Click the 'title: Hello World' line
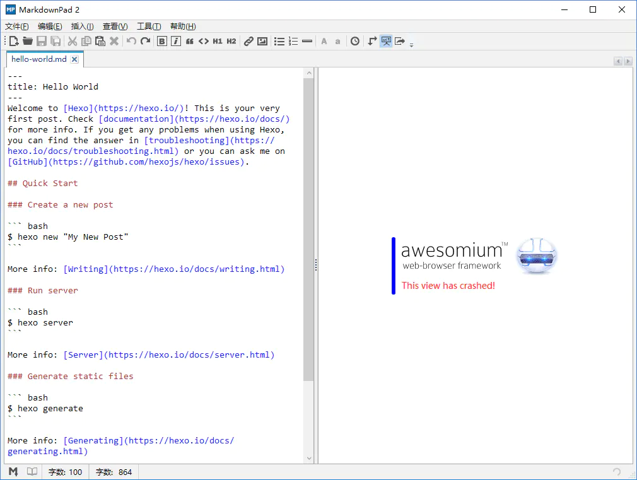This screenshot has width=637, height=480. [x=53, y=86]
